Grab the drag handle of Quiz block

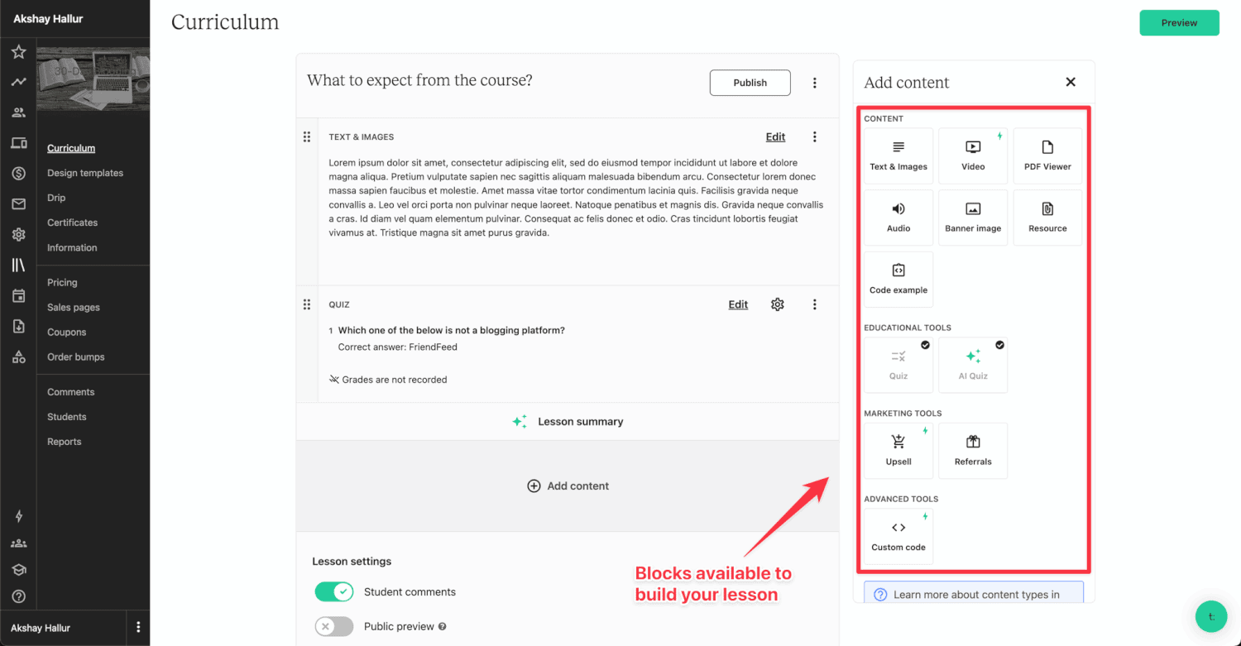click(x=307, y=304)
